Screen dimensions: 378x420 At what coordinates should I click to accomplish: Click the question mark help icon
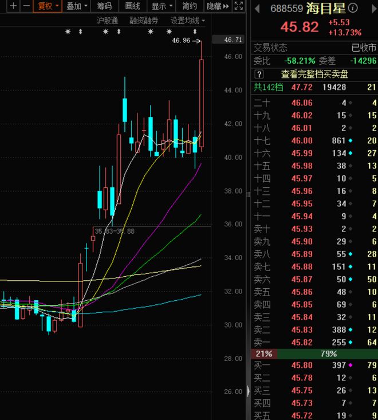pos(259,74)
